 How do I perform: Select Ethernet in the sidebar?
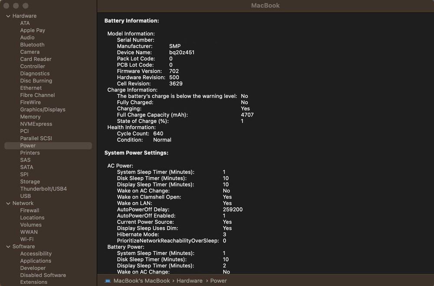(x=31, y=88)
